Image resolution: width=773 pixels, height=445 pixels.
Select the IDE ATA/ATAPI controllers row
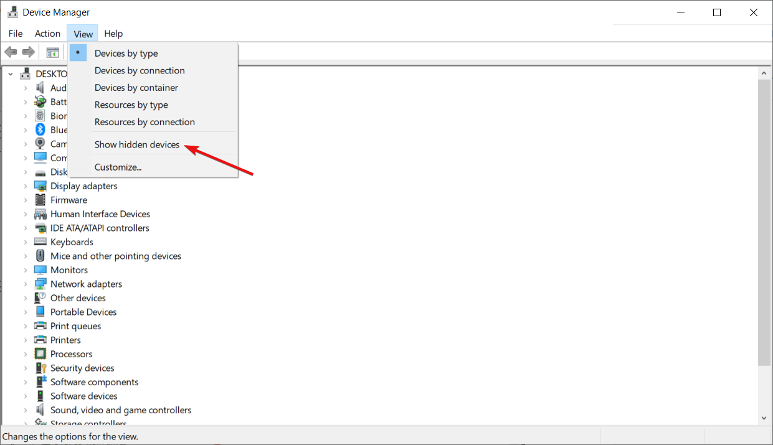pyautogui.click(x=100, y=228)
